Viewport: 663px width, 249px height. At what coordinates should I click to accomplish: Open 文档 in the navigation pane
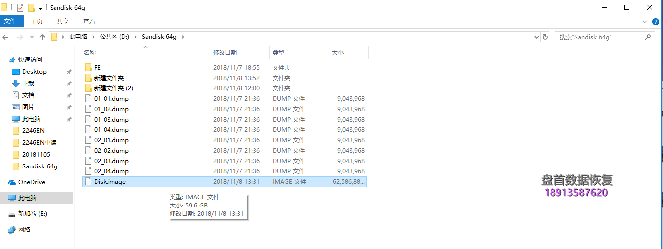[x=28, y=95]
